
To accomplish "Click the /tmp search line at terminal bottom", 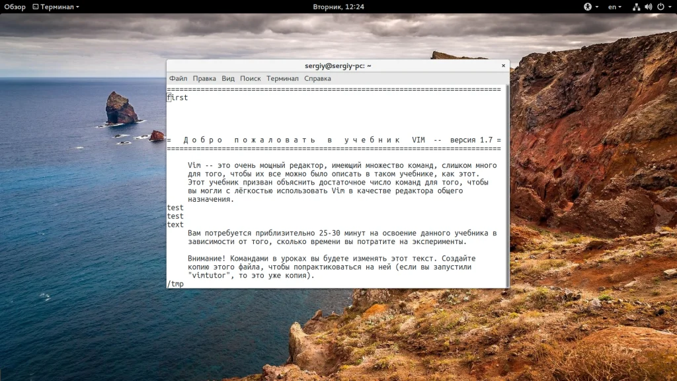I will pos(176,284).
